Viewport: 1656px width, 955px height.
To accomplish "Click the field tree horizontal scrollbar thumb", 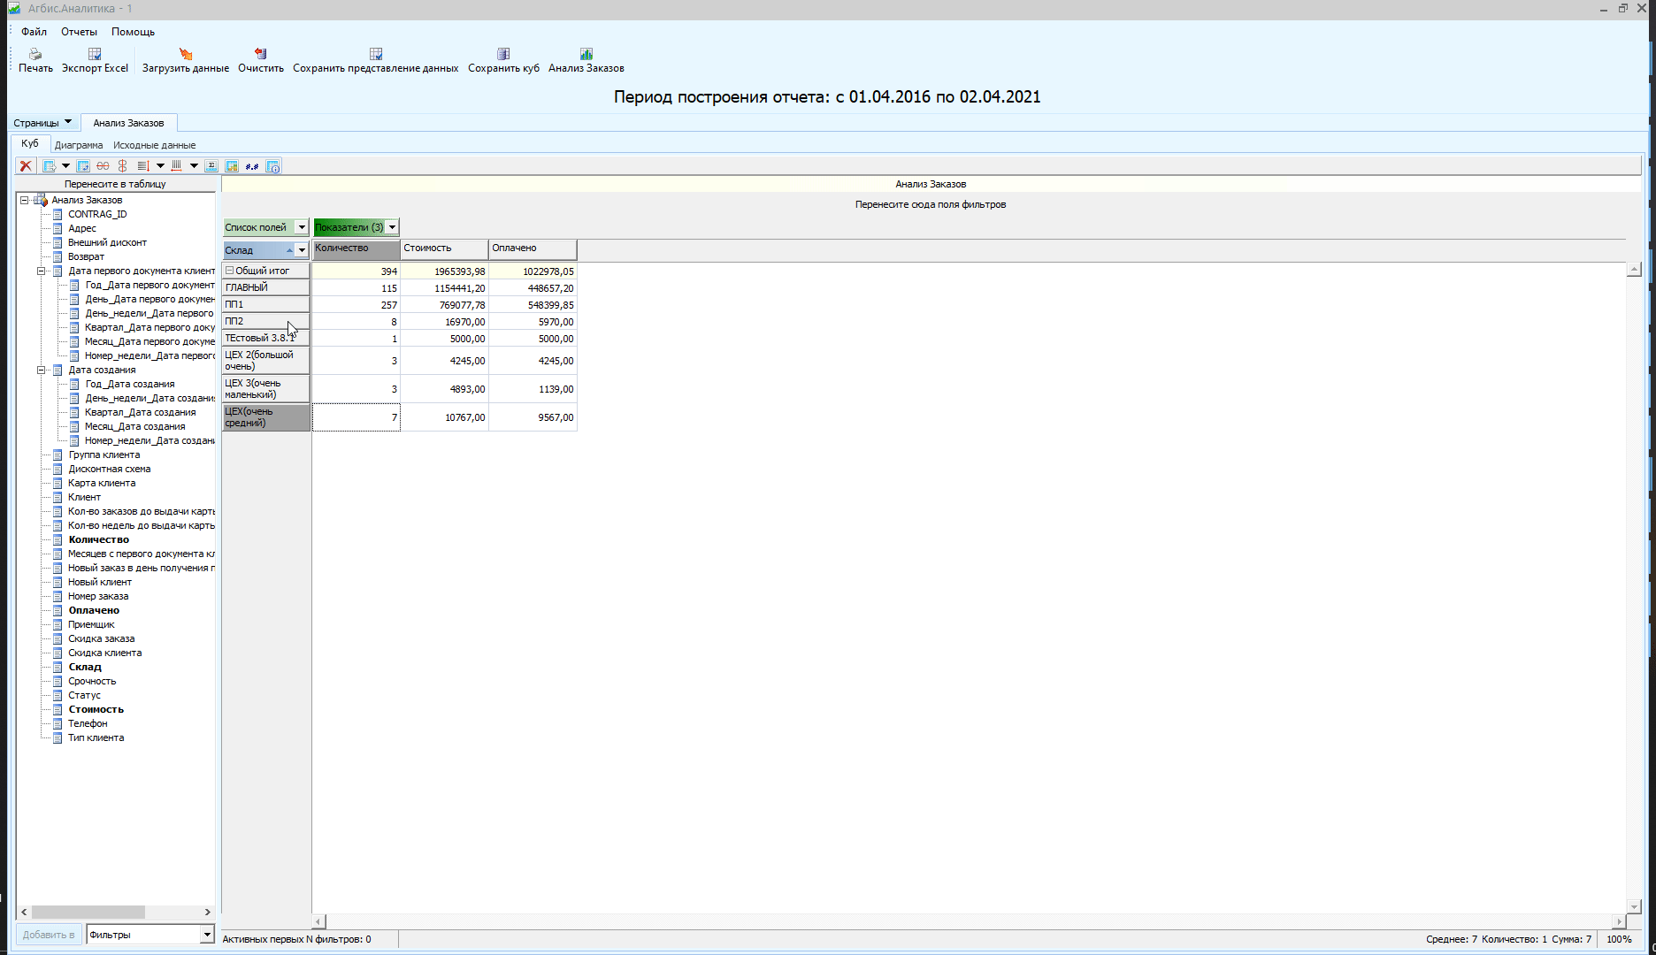I will click(x=88, y=912).
